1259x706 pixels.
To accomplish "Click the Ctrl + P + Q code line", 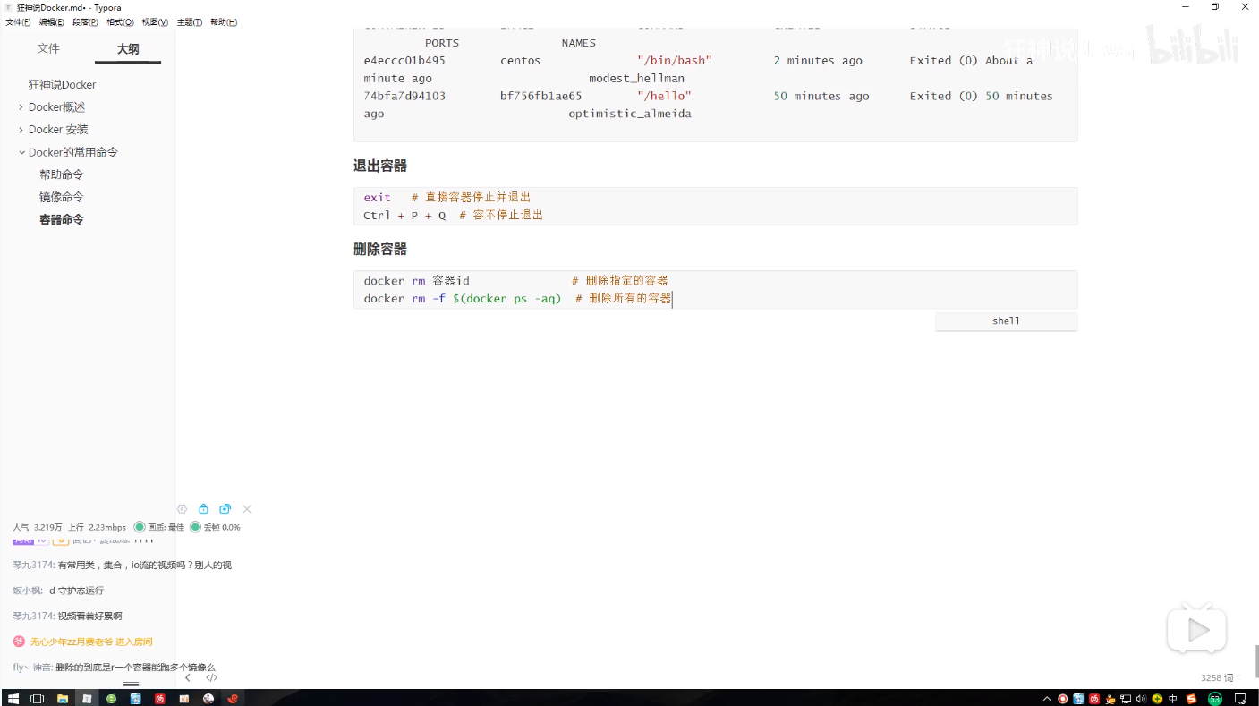I will [454, 215].
